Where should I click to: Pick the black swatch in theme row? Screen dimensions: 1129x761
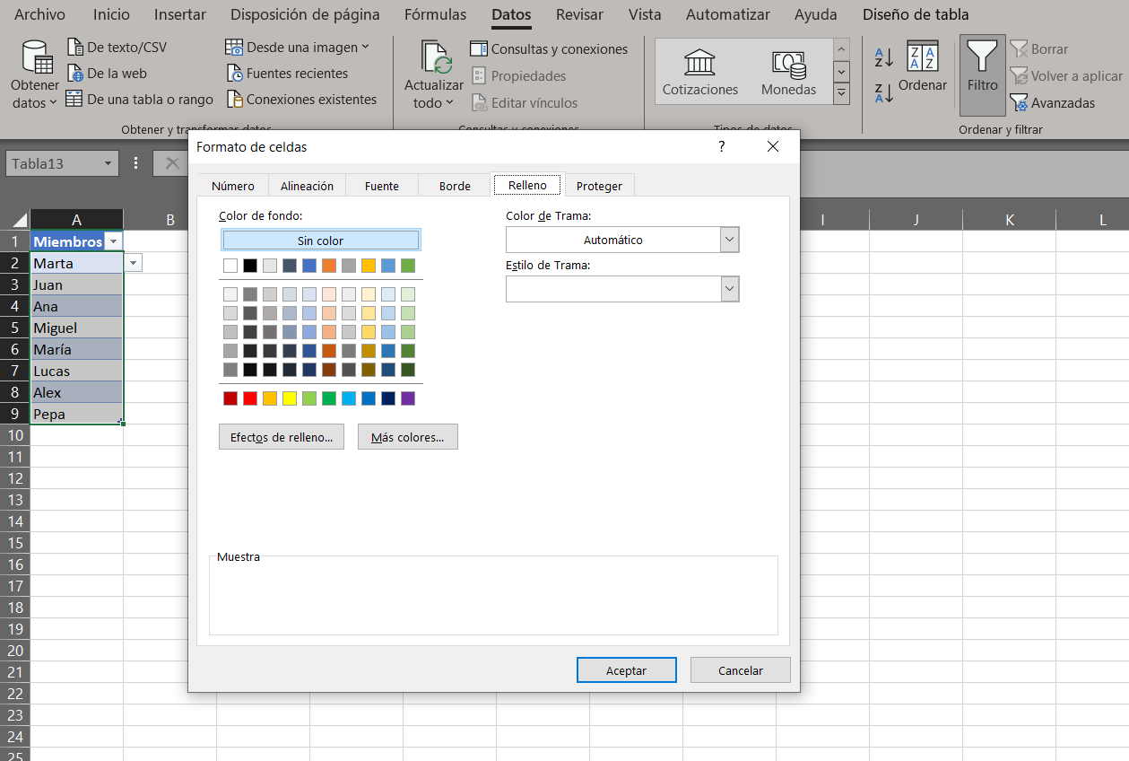(x=250, y=266)
